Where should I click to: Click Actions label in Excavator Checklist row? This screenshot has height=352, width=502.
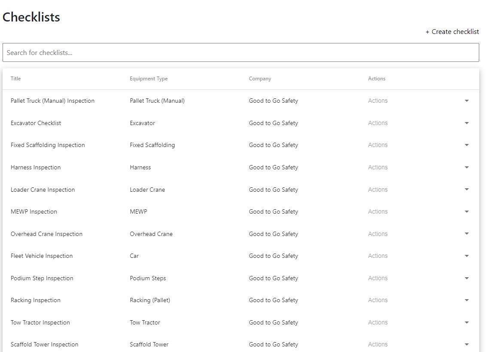[378, 123]
